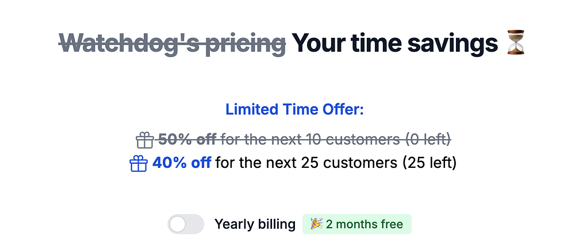Click the "Limited Time Offer:" heading

point(294,109)
